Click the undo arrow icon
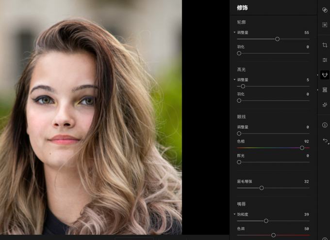The height and width of the screenshot is (240, 330). 325,140
